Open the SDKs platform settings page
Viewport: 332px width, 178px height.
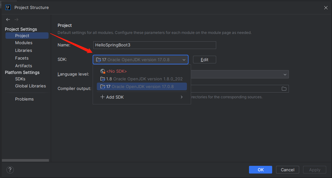click(x=20, y=79)
